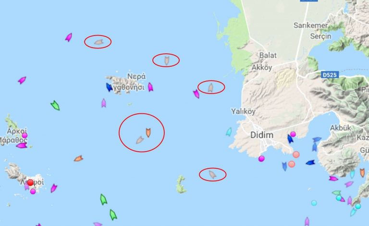Image resolution: width=369 pixels, height=226 pixels.
Task: Select the bottommost green vessel
Action: click(113, 214)
